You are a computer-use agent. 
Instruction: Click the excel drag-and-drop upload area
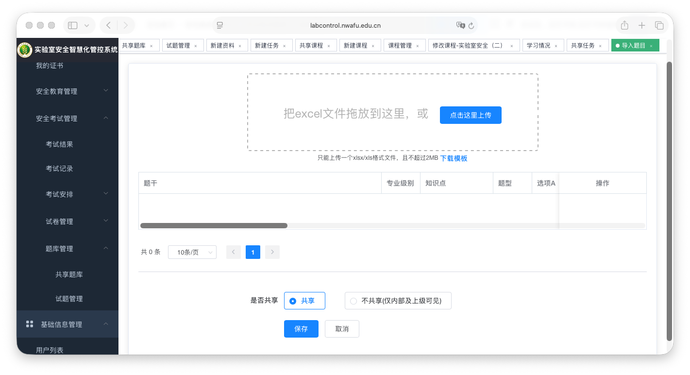(392, 112)
